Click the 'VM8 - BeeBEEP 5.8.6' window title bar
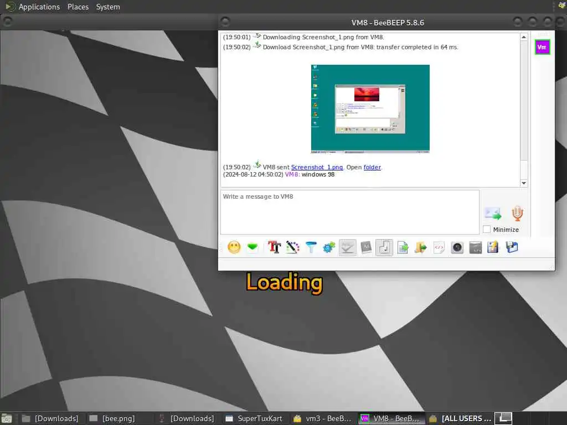Viewport: 567px width, 425px height. point(388,22)
